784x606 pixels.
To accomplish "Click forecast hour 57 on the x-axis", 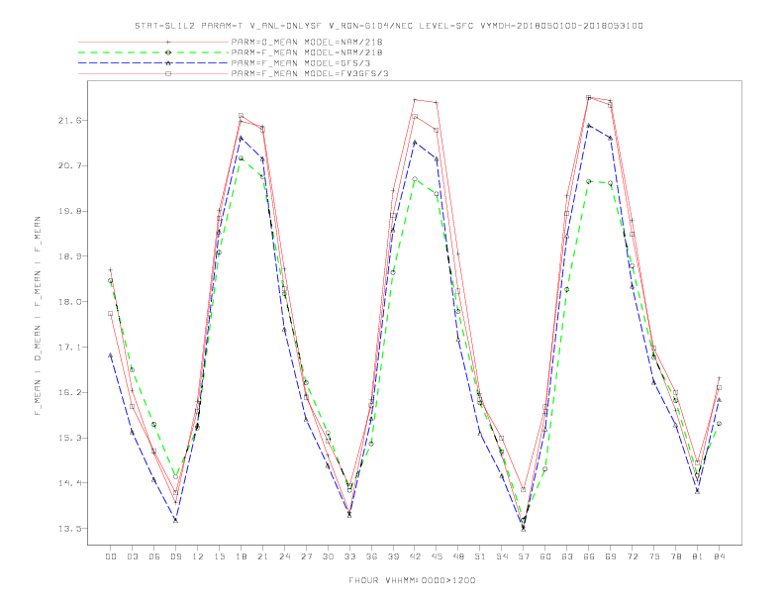I will coord(524,556).
